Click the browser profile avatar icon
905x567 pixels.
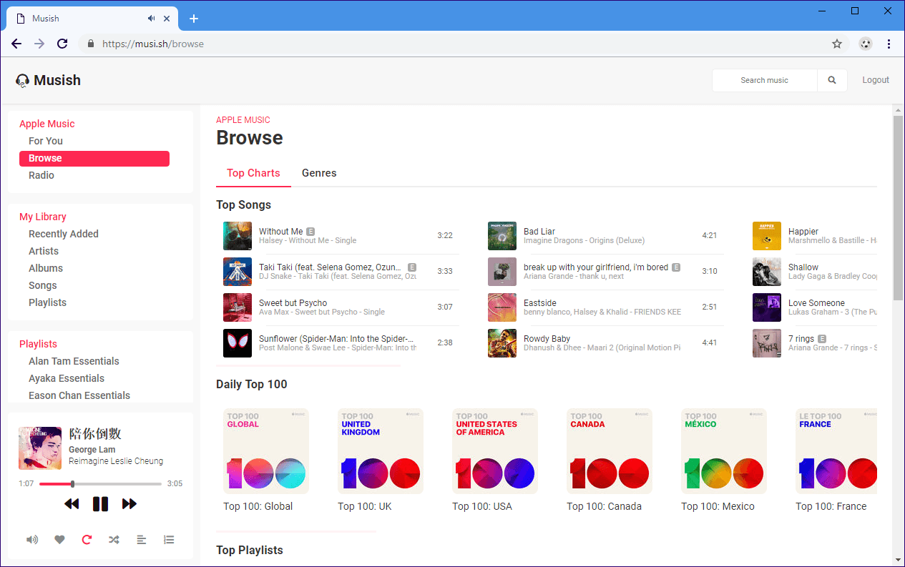tap(866, 44)
